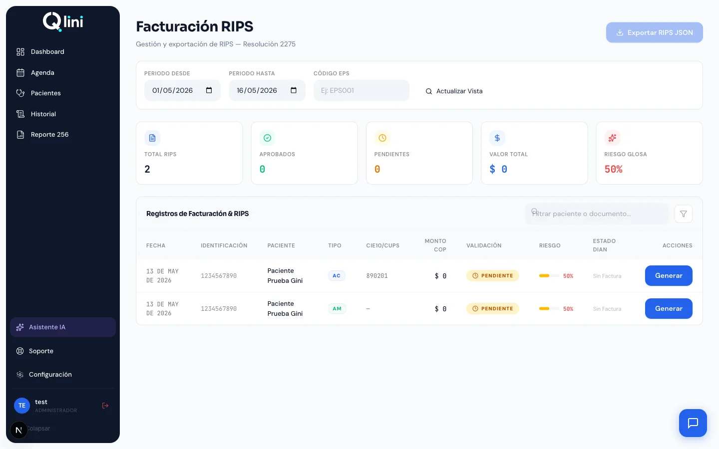
Task: Click the risk progress bar in AC row
Action: coord(549,276)
